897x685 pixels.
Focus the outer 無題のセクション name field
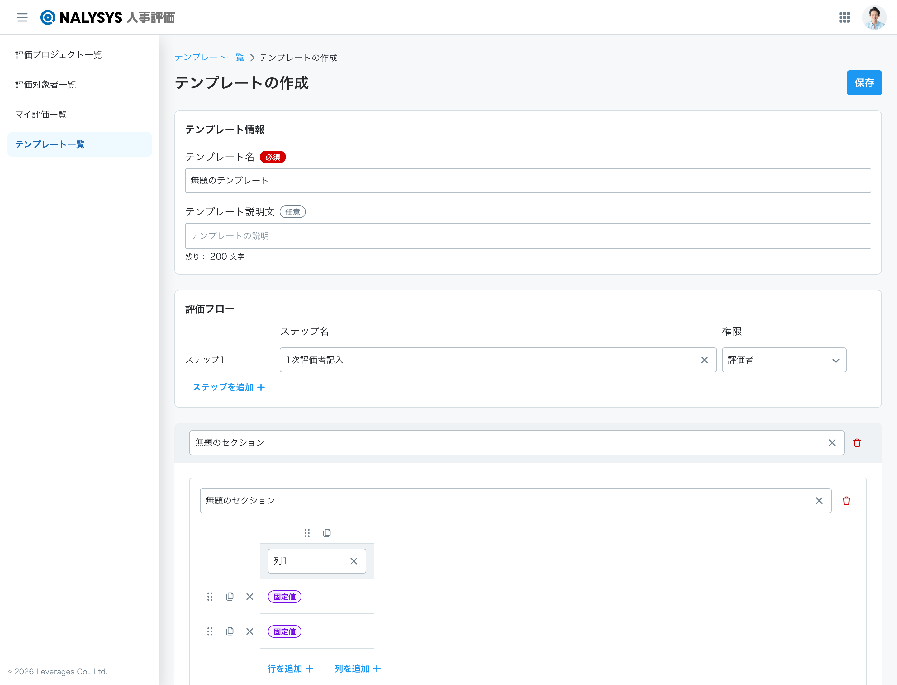[x=516, y=443]
